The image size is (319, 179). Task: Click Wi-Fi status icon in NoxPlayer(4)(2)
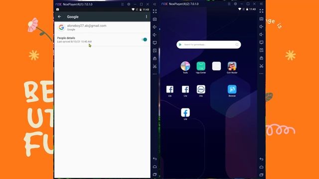(x=239, y=9)
